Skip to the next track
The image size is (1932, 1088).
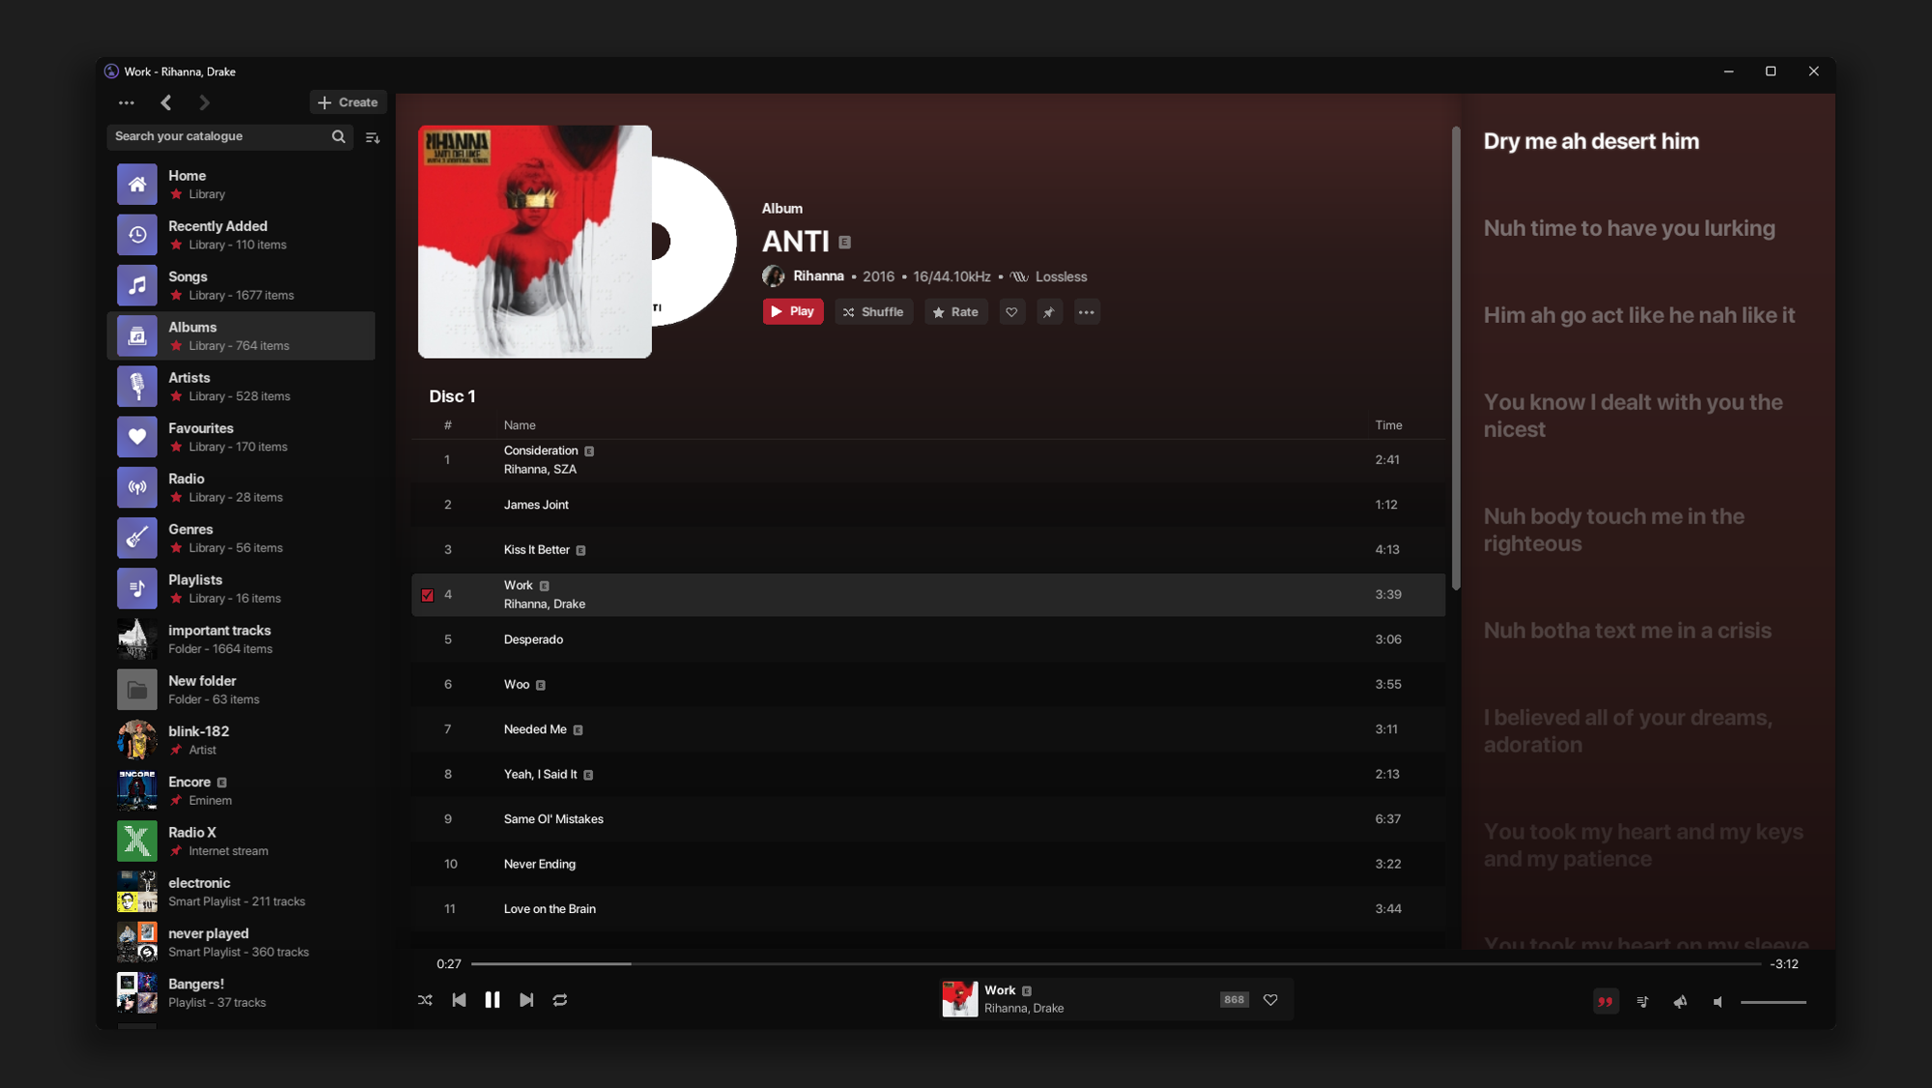[526, 1000]
